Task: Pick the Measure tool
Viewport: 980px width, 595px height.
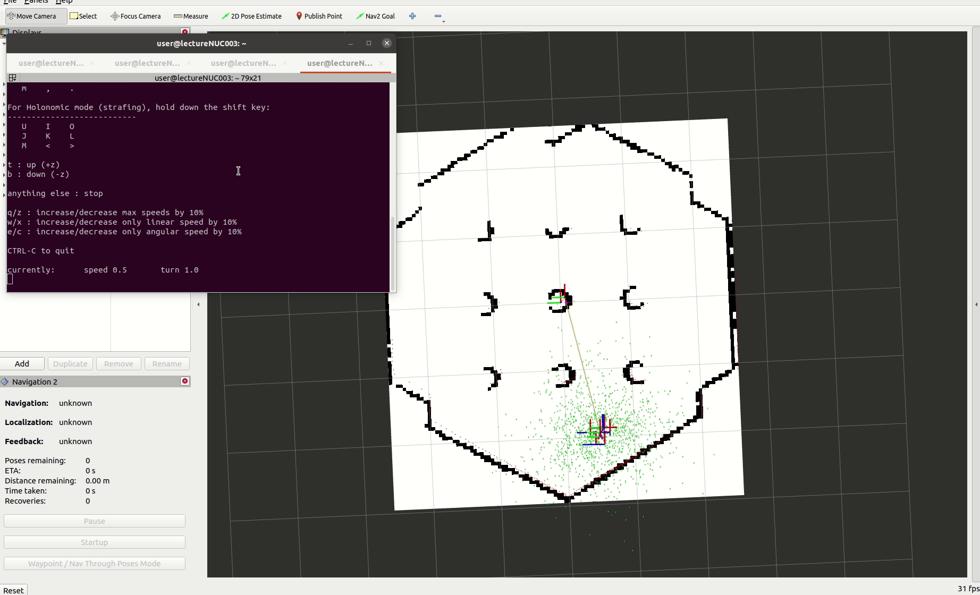Action: click(191, 16)
